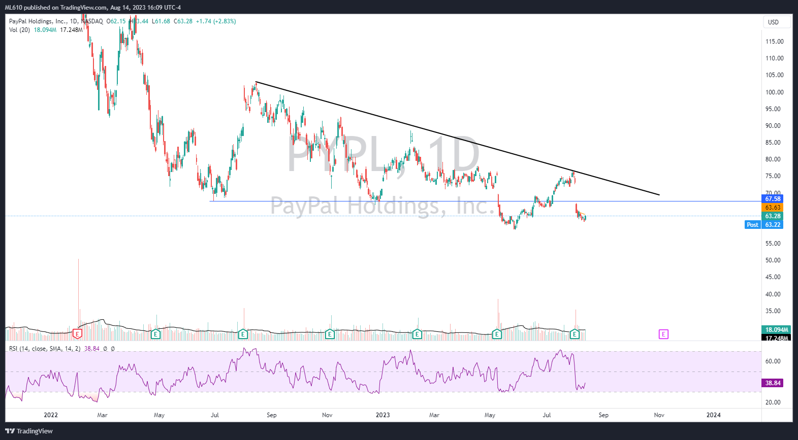Click the 38.84 value in RSI legend
The image size is (798, 440).
coord(92,349)
